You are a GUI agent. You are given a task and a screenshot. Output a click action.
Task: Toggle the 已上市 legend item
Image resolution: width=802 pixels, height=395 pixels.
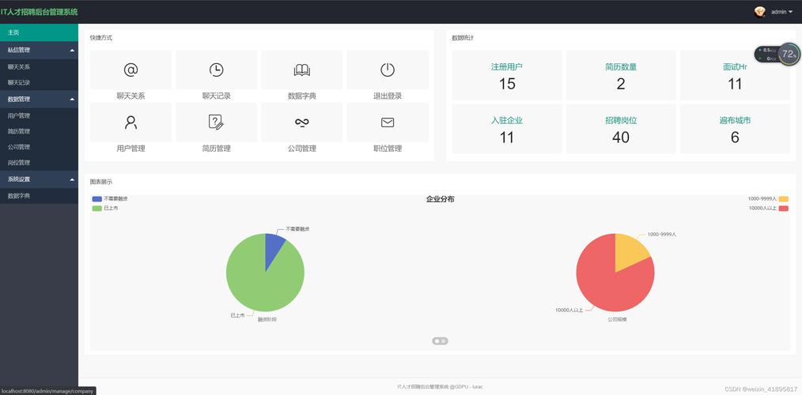pyautogui.click(x=105, y=209)
